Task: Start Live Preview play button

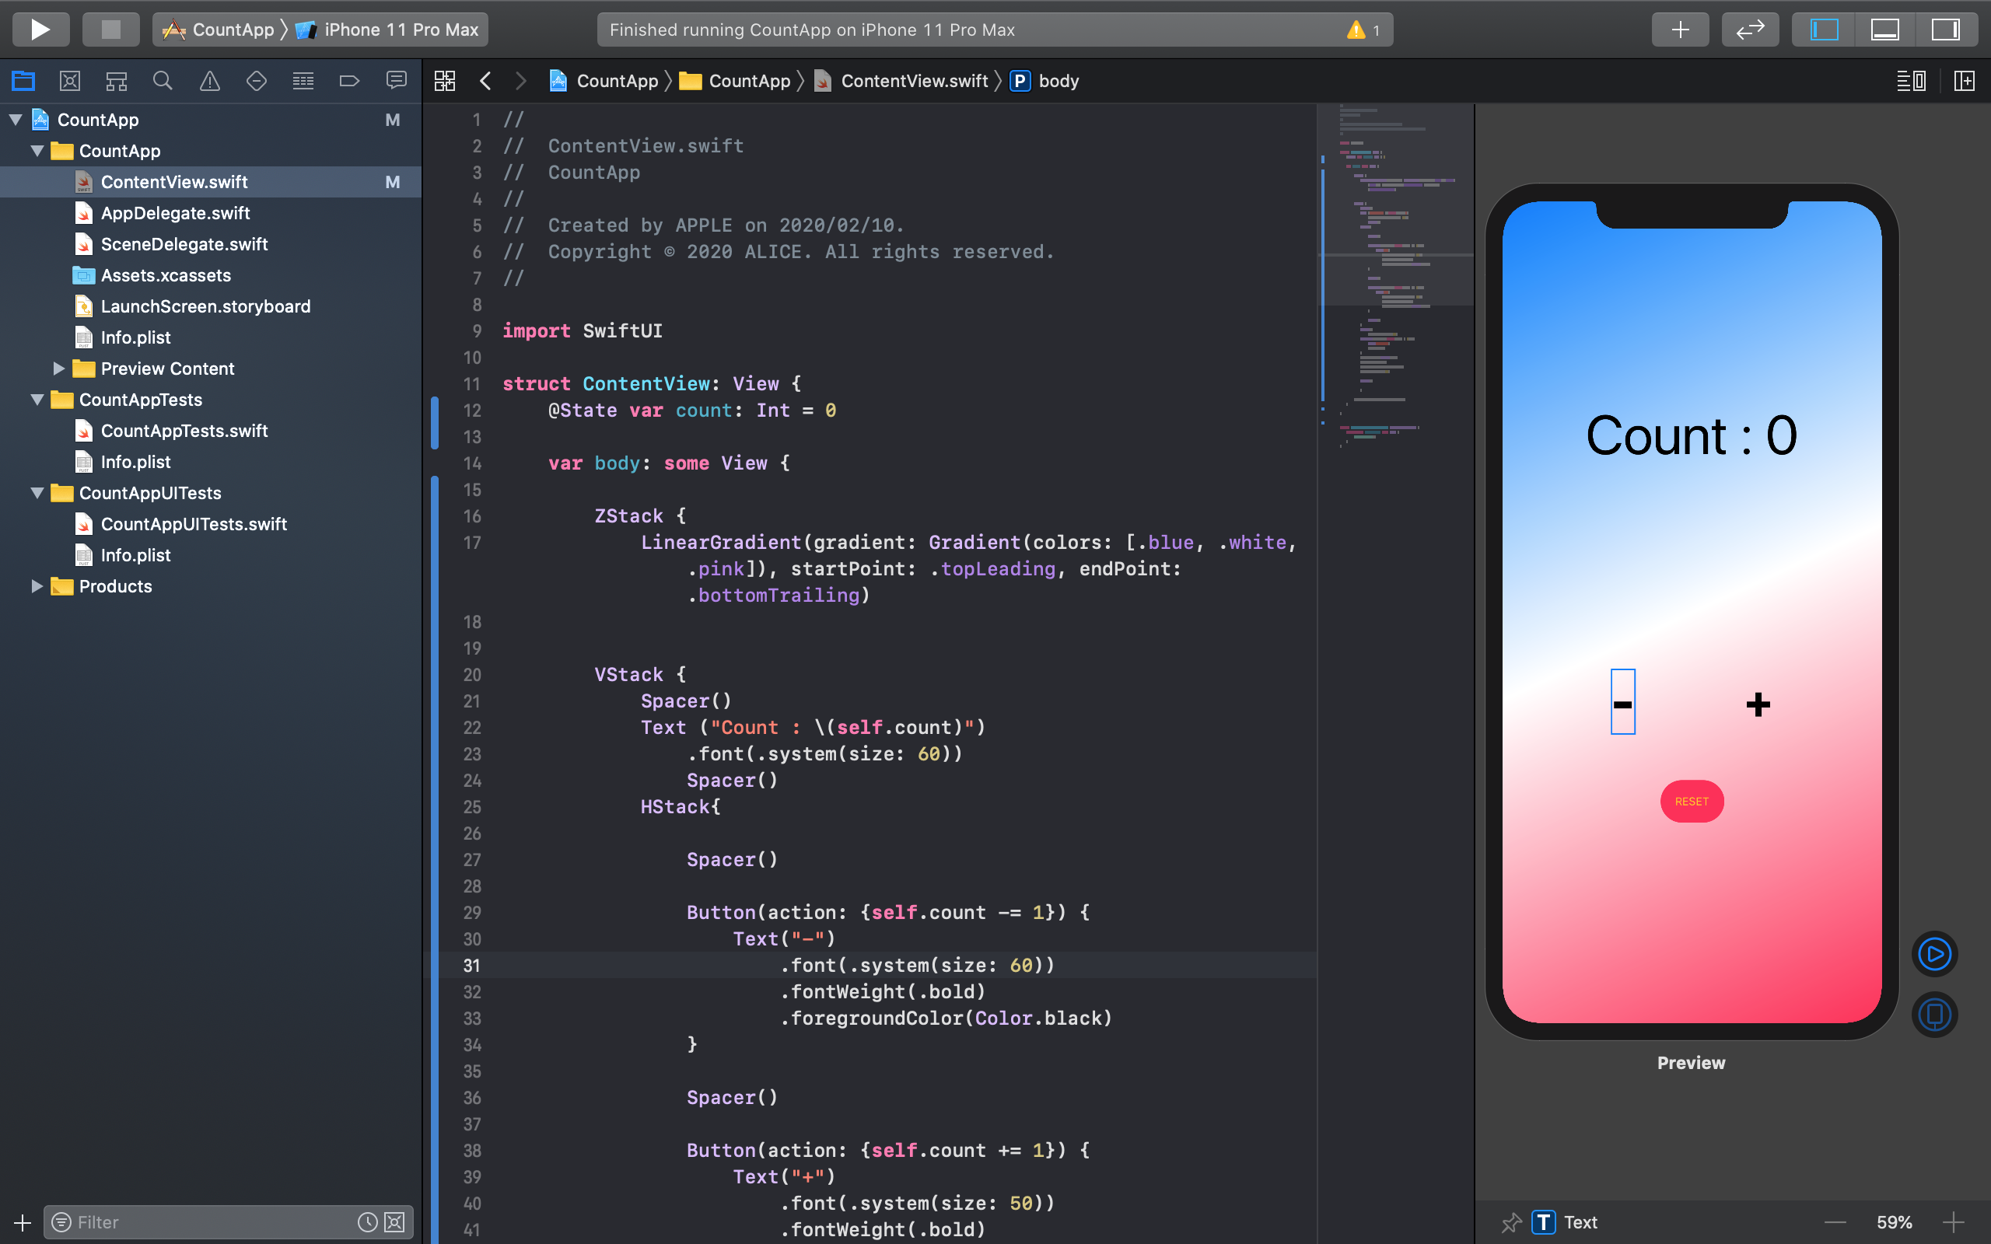Action: [1933, 955]
